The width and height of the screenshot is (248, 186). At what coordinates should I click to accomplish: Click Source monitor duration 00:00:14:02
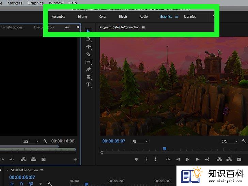click(63, 141)
